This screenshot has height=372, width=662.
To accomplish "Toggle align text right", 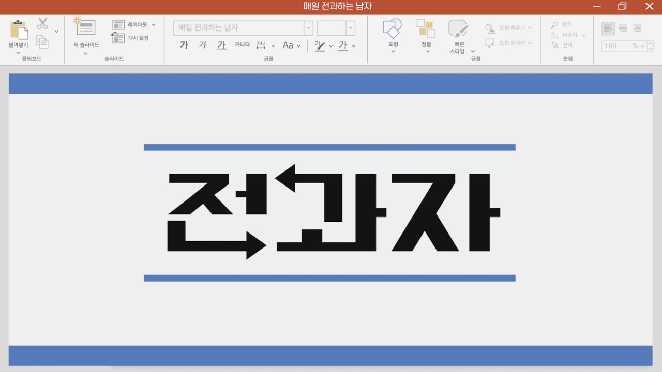I will point(637,28).
